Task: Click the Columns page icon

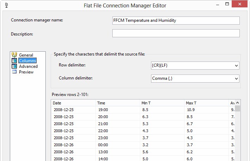Action: point(14,60)
